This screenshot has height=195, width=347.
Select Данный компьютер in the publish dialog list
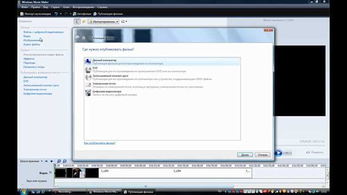pos(162,62)
